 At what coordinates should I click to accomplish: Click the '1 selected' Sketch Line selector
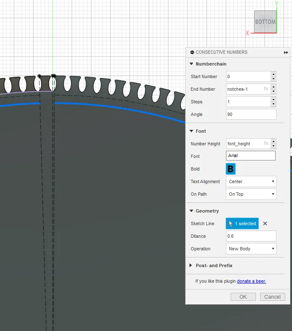pos(242,223)
